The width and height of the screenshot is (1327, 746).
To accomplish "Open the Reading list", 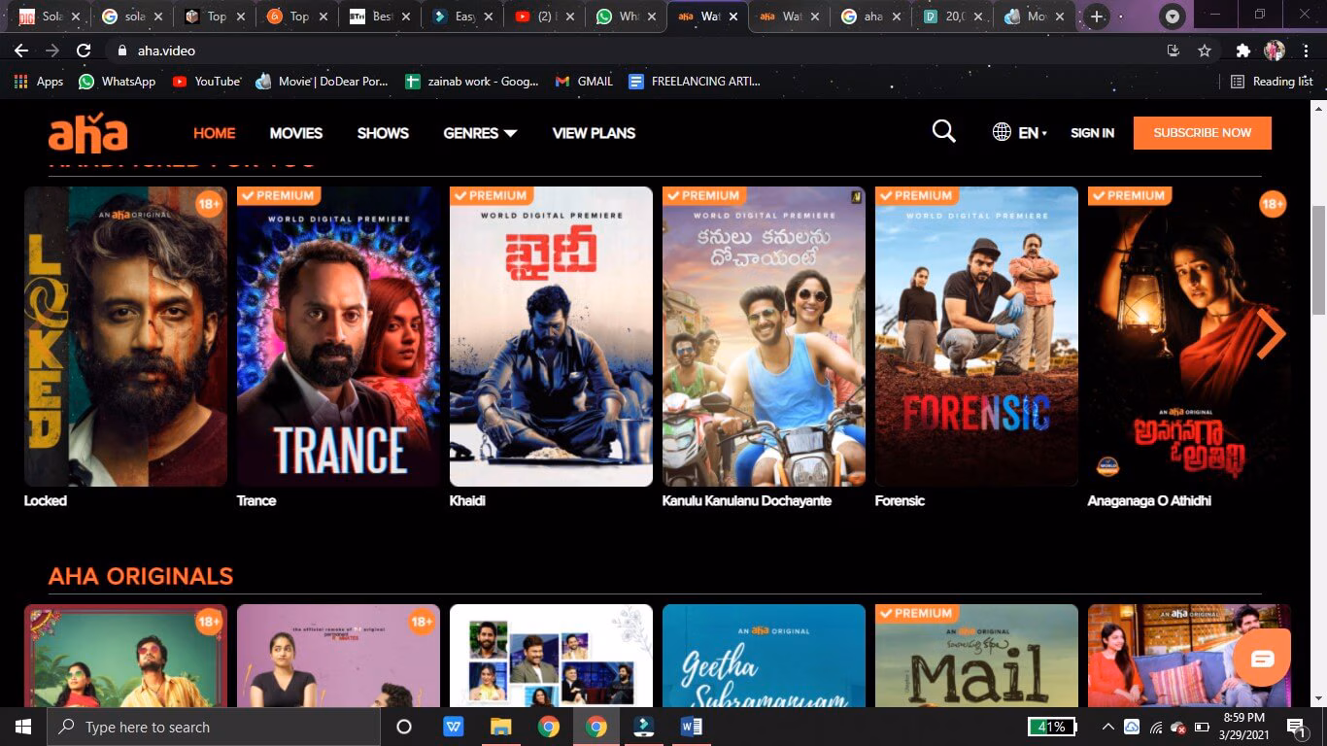I will pyautogui.click(x=1272, y=82).
